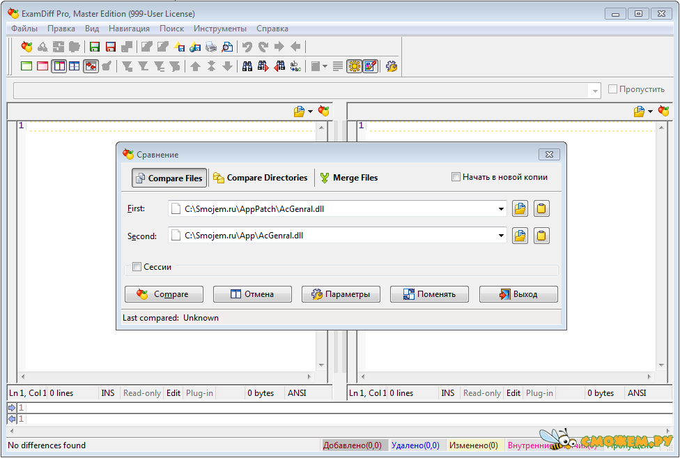Image resolution: width=680 pixels, height=458 pixels.
Task: Toggle Edit in the right pane status bar
Action: [x=513, y=393]
